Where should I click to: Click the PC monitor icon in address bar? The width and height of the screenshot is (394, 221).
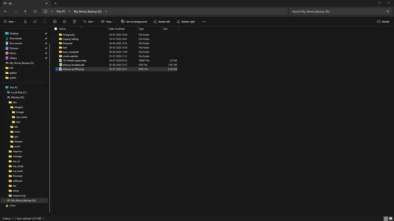click(x=46, y=11)
